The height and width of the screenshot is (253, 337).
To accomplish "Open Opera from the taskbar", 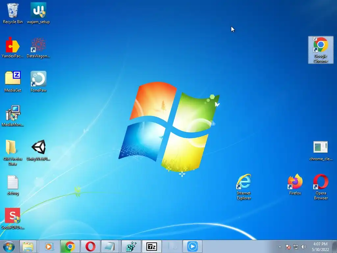I will (x=91, y=246).
